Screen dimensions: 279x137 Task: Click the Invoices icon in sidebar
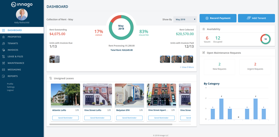pyautogui.click(x=3, y=50)
